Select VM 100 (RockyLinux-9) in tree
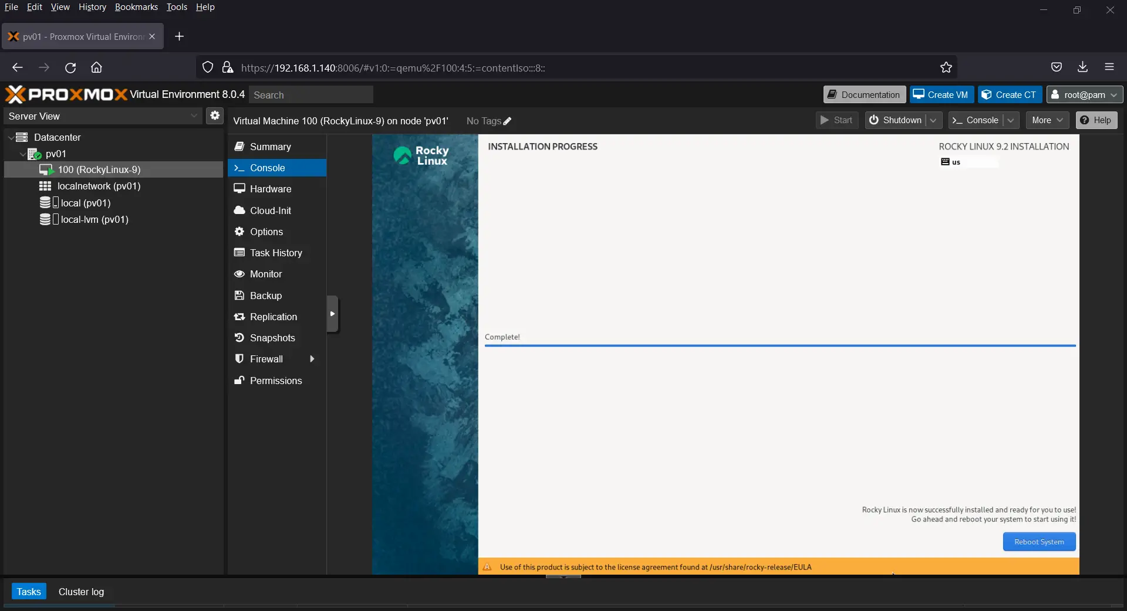 point(114,169)
